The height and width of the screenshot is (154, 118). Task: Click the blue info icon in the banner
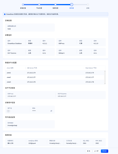(x=5, y=14)
